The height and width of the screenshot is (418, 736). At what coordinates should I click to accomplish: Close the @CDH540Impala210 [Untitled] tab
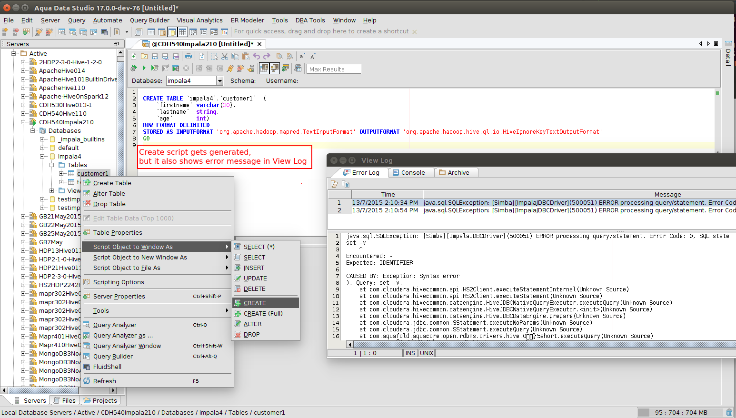pos(259,44)
